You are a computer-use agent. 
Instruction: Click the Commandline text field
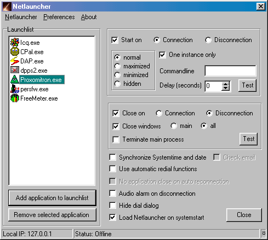pyautogui.click(x=230, y=71)
